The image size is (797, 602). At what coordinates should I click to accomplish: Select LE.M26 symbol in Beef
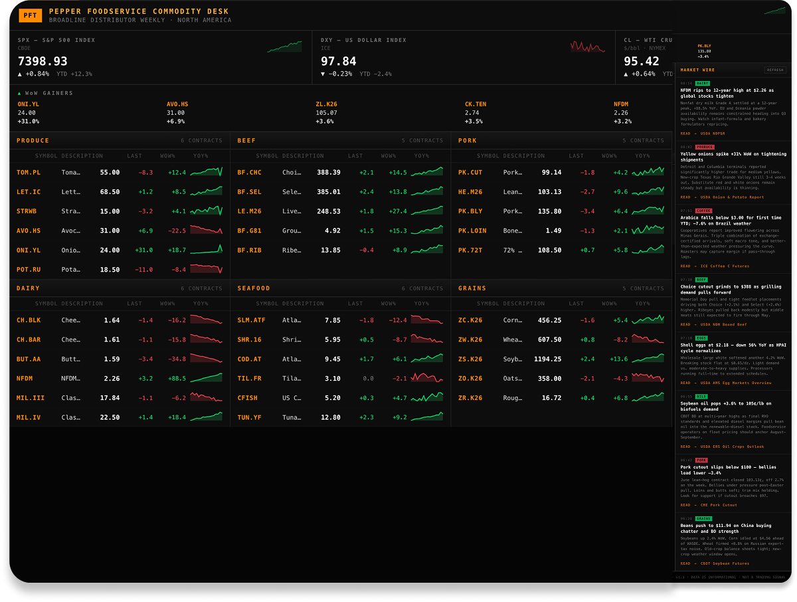click(250, 211)
